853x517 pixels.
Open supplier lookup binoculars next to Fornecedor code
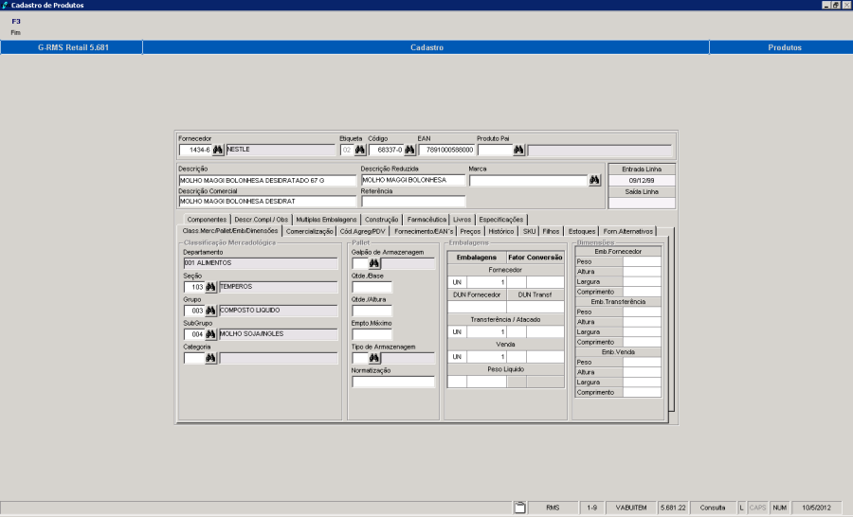click(218, 150)
